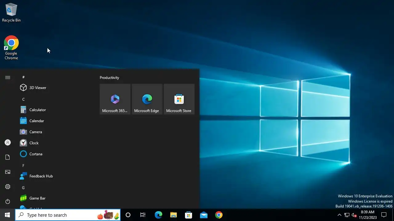394x221 pixels.
Task: Open the Clock app
Action: point(55,143)
